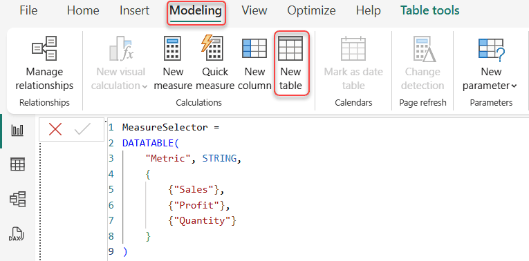Switch to the Insert tab

[134, 11]
